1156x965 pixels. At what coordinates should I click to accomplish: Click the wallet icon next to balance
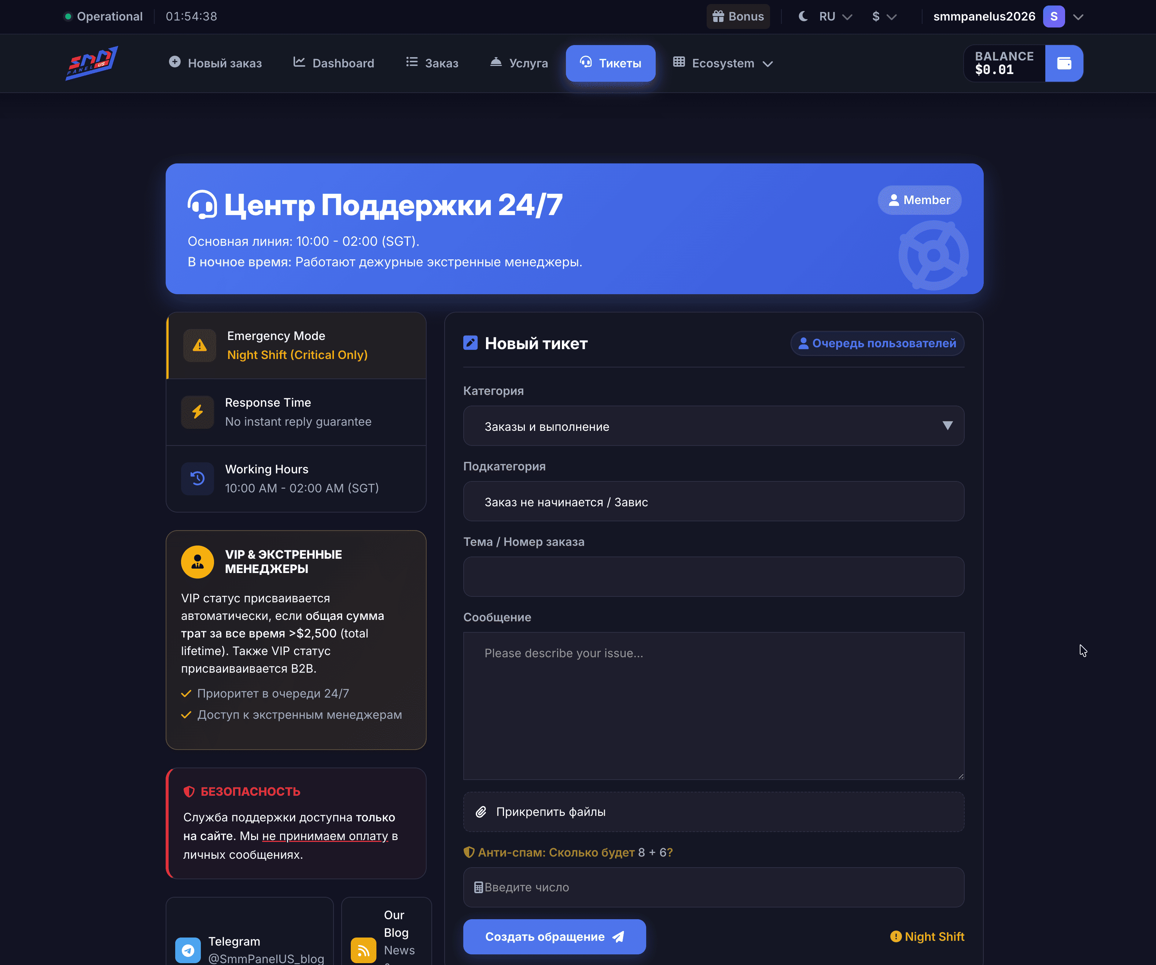pos(1064,63)
